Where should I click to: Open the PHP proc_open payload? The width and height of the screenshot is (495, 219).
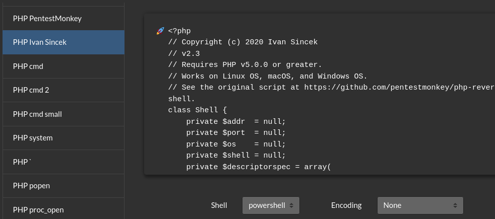(64, 208)
